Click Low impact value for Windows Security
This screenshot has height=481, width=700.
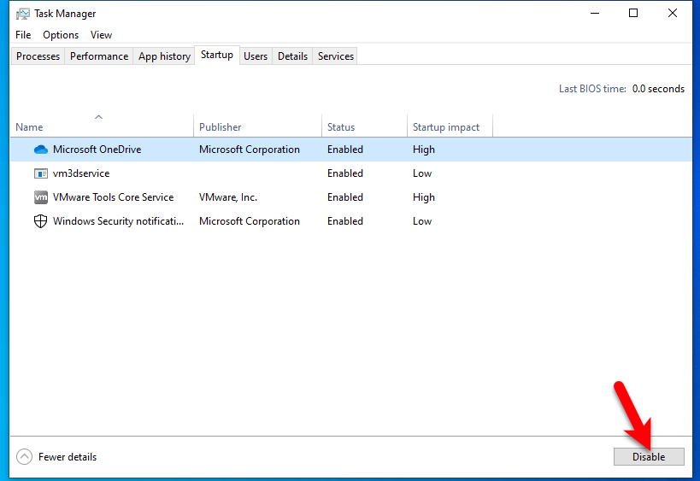click(x=422, y=221)
